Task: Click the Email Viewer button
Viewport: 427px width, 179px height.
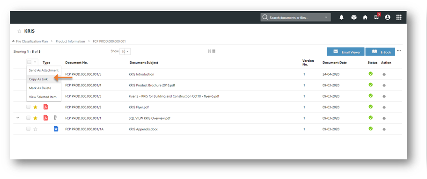Action: click(x=346, y=52)
